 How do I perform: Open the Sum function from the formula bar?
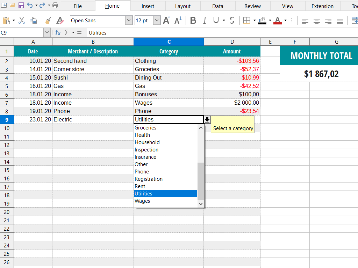tap(67, 32)
